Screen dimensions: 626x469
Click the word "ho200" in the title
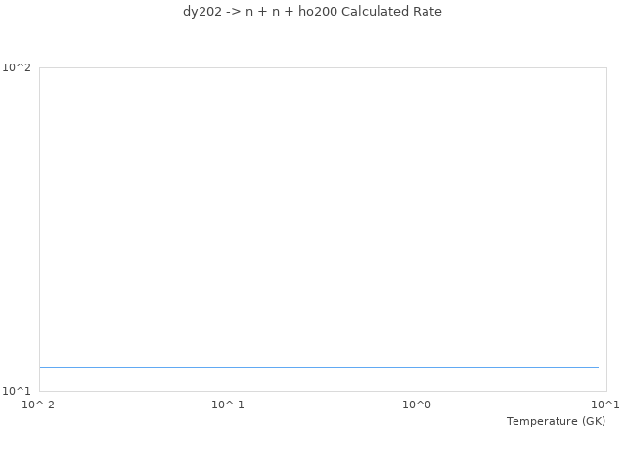pyautogui.click(x=318, y=12)
